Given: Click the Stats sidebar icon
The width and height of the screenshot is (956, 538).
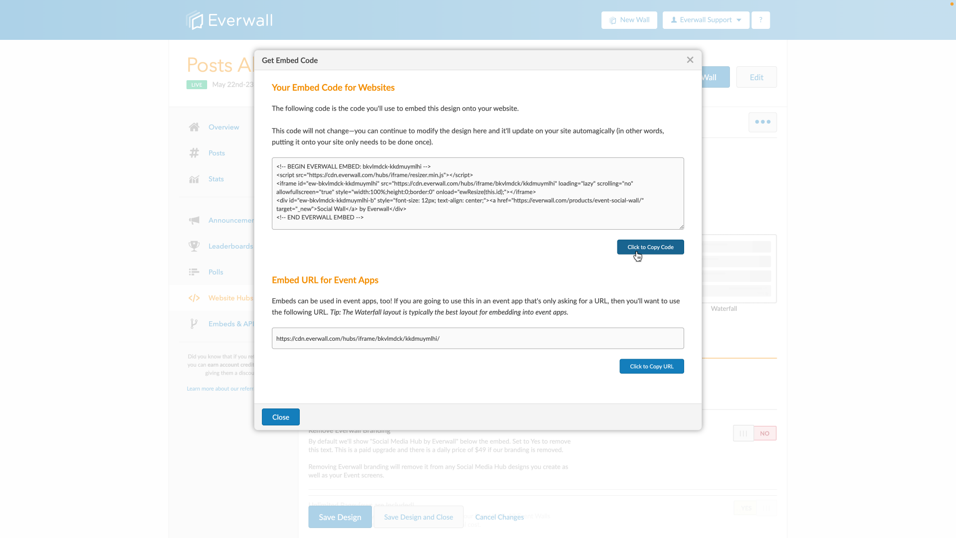Looking at the screenshot, I should (194, 179).
